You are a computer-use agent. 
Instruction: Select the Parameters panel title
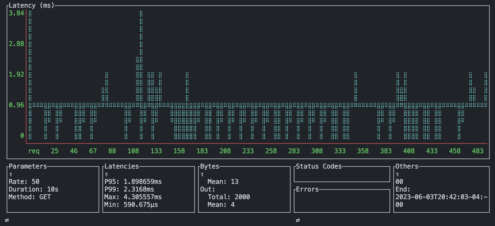[x=28, y=166]
